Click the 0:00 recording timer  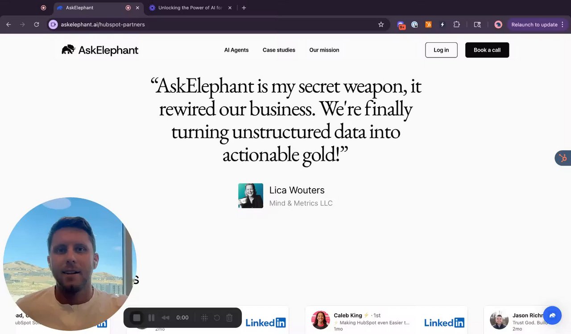(x=182, y=318)
